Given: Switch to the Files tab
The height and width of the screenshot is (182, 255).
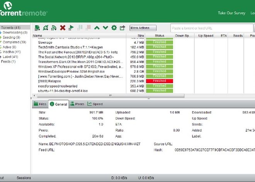Looking at the screenshot, I should pyautogui.click(x=40, y=104).
